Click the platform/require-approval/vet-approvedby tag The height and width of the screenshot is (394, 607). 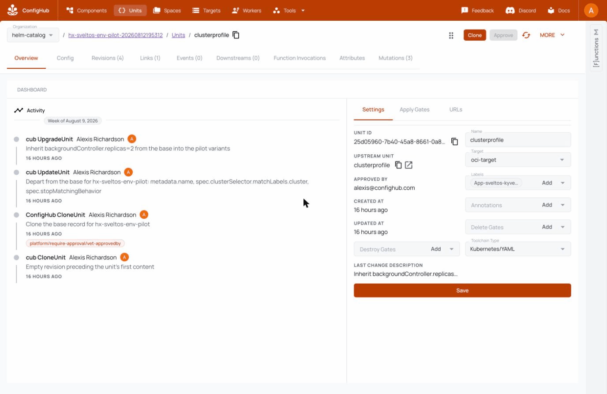tap(75, 244)
